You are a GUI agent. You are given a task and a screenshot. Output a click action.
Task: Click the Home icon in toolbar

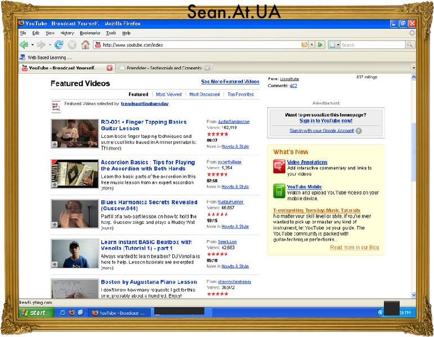(x=85, y=44)
